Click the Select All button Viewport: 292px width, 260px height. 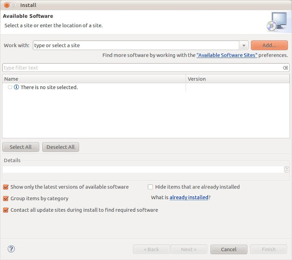[x=20, y=147]
